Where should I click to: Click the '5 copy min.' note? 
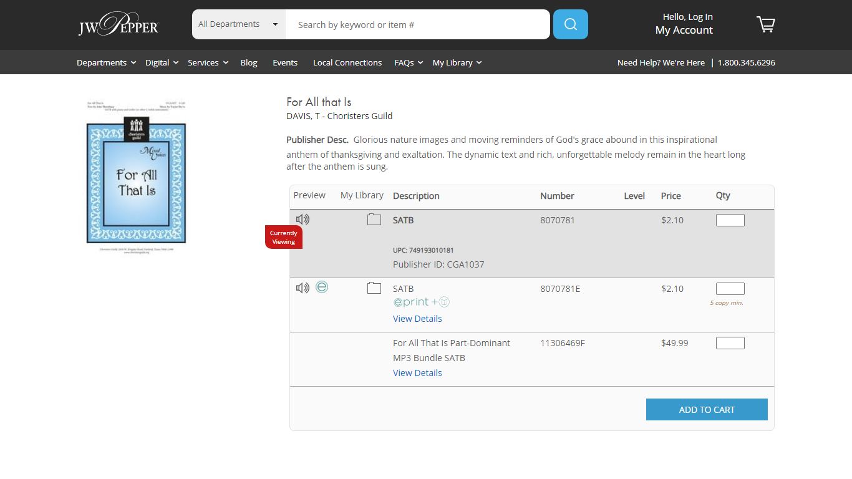727,303
